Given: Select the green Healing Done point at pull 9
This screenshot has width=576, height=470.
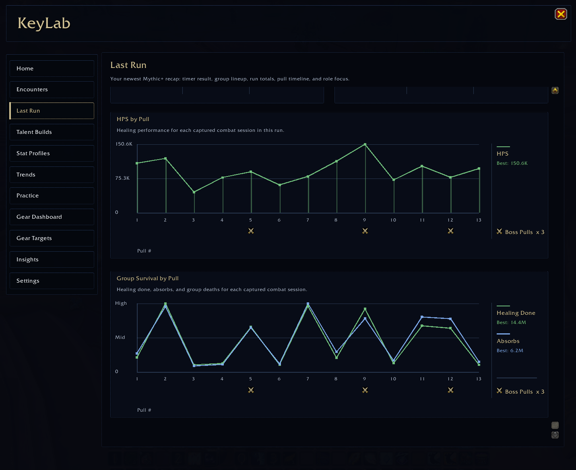Looking at the screenshot, I should 365,309.
